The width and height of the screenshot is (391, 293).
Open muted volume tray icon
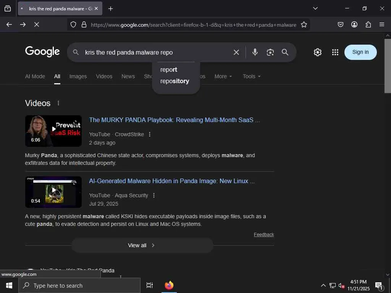pyautogui.click(x=341, y=285)
